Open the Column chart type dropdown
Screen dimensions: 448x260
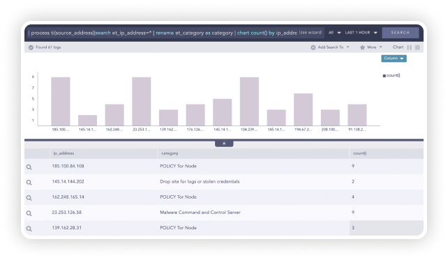[x=394, y=59]
